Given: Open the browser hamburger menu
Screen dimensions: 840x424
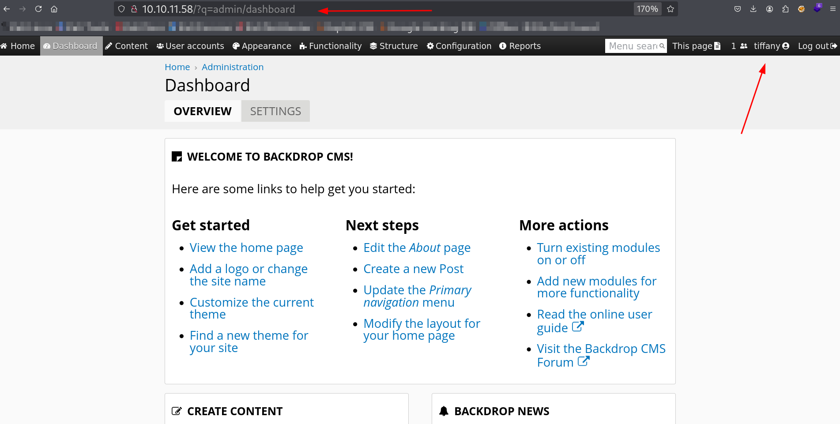Looking at the screenshot, I should point(832,9).
